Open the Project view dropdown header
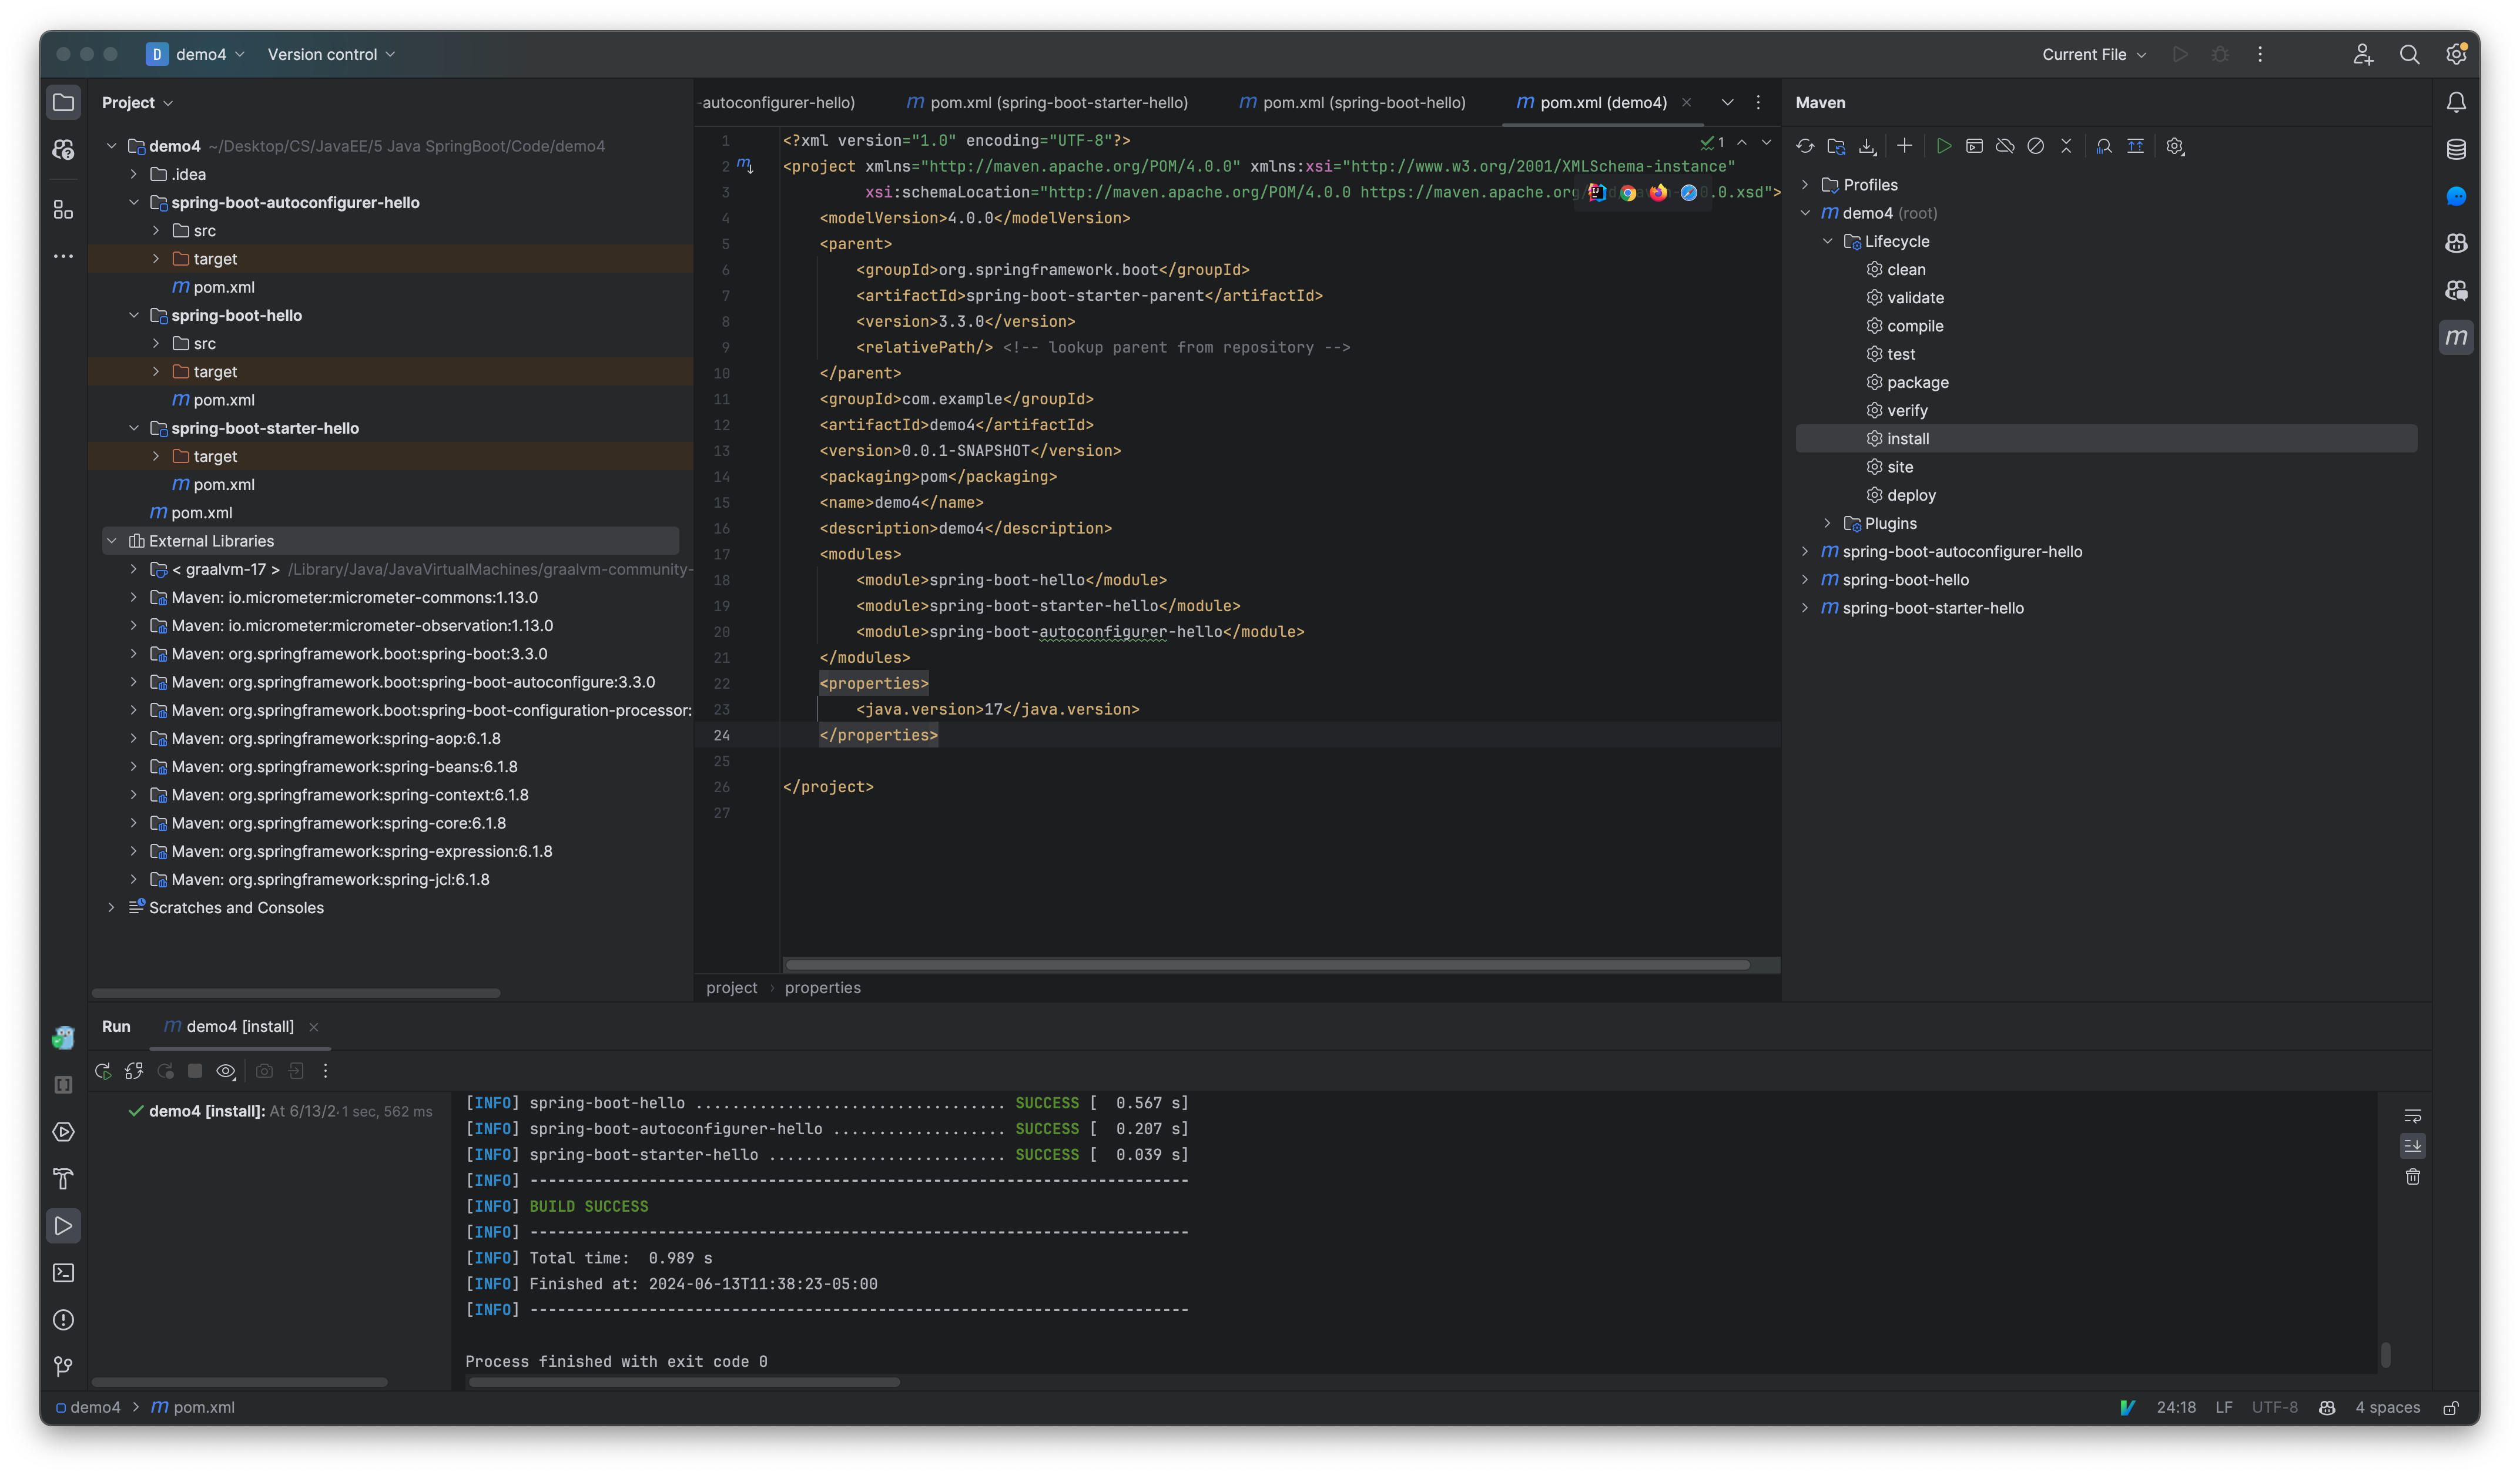Viewport: 2520px width, 1475px height. point(137,103)
